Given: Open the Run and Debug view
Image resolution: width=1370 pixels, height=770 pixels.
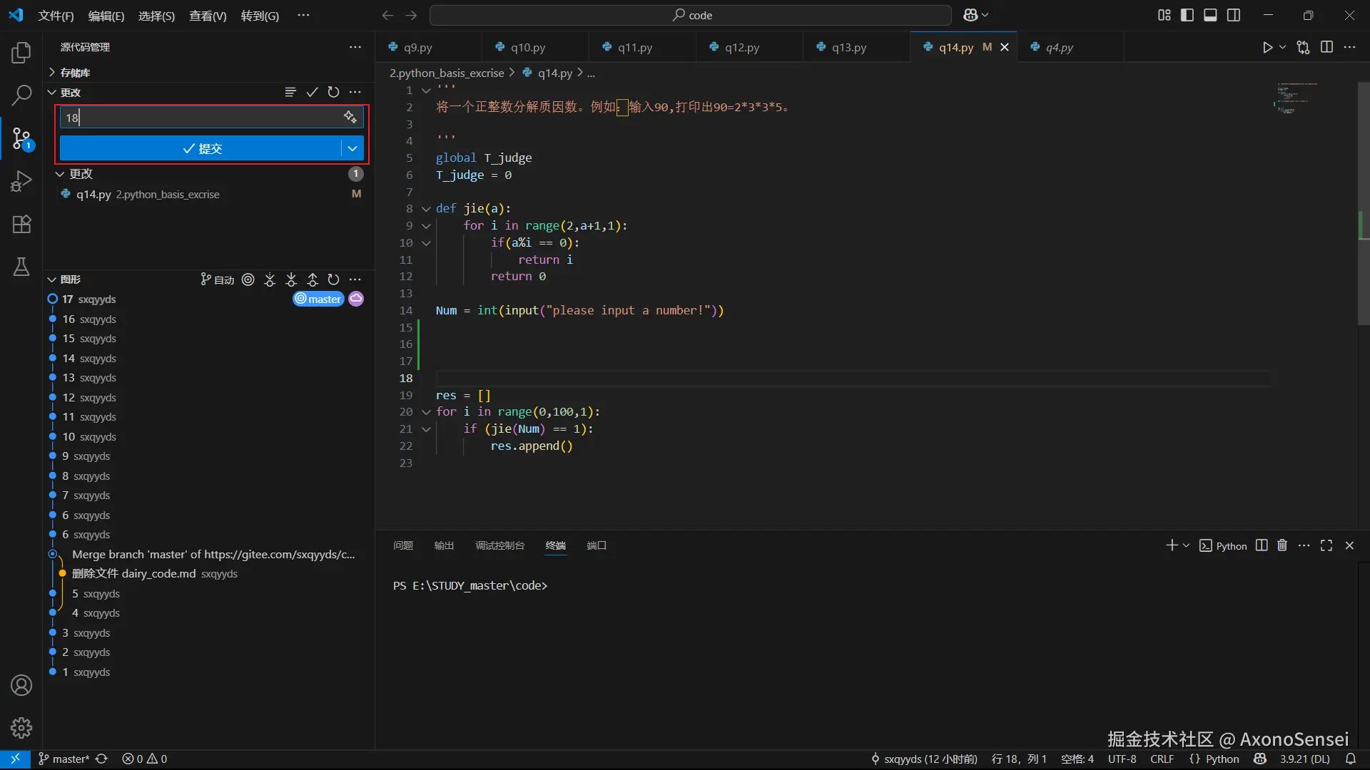Looking at the screenshot, I should (21, 181).
